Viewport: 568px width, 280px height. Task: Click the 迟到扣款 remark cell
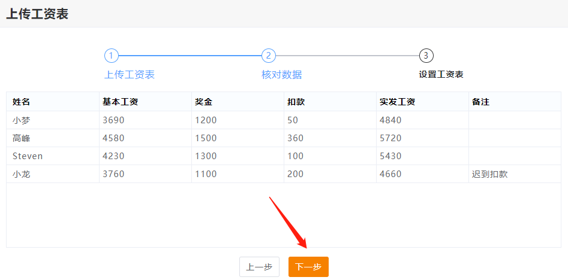tap(490, 174)
